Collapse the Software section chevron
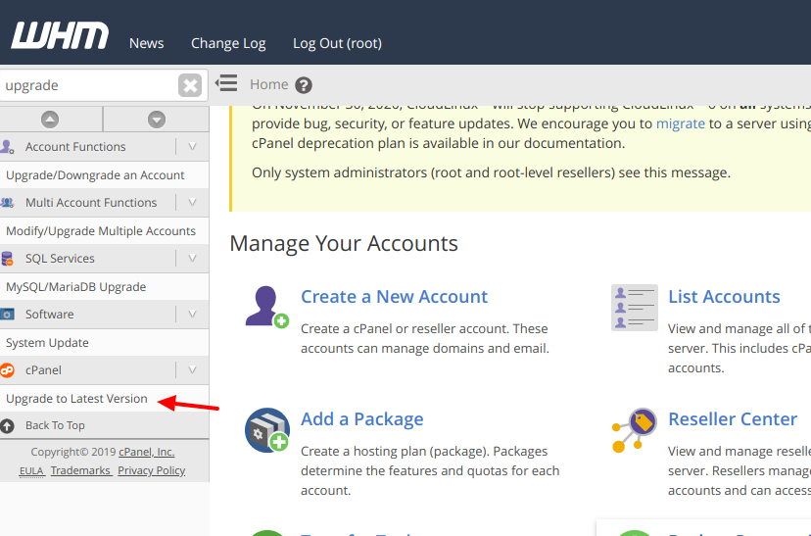This screenshot has height=536, width=811. point(192,314)
